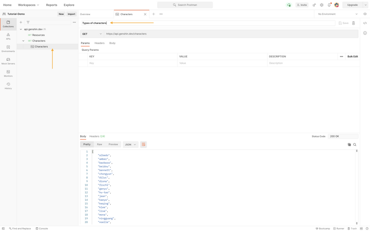Open the No Environment selector

point(338,14)
